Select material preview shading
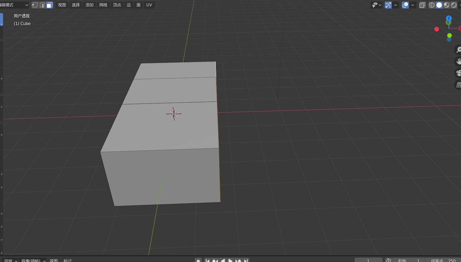This screenshot has height=262, width=461. point(446,5)
